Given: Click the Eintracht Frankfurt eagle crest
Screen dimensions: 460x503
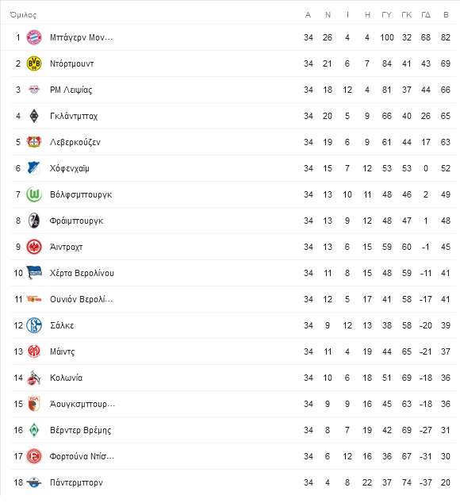Looking at the screenshot, I should pyautogui.click(x=34, y=247).
